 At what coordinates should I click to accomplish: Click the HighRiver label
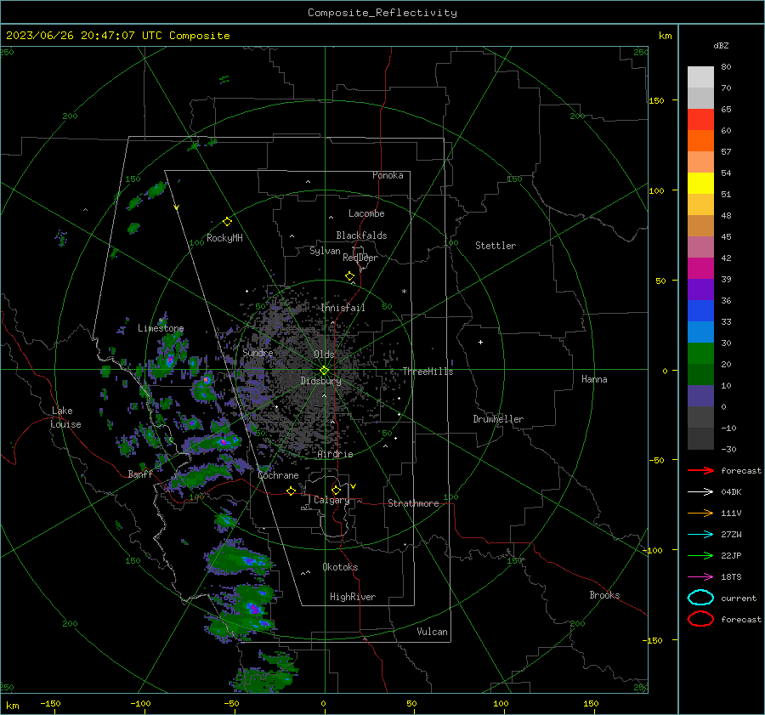[x=353, y=597]
